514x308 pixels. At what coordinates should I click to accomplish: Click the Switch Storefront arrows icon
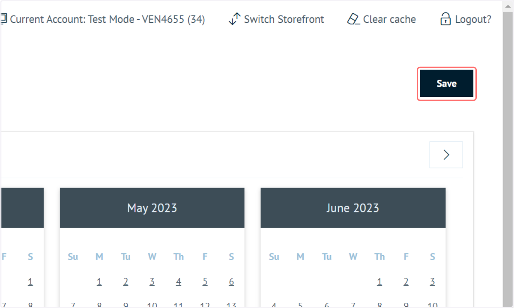tap(235, 19)
